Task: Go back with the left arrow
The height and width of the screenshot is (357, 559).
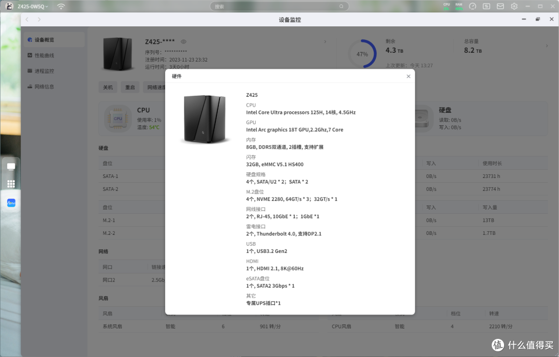Action: [27, 20]
